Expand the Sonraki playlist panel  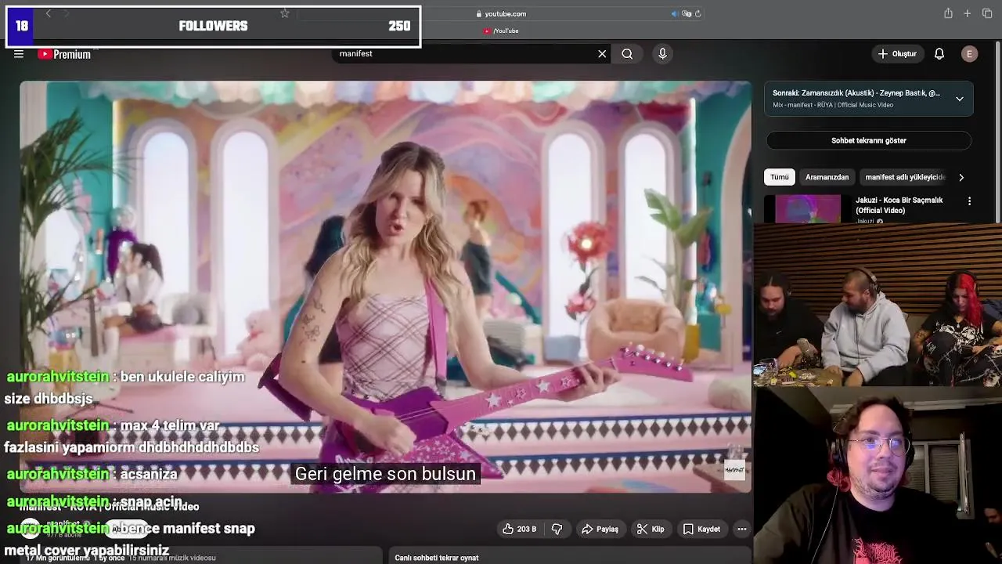(x=960, y=99)
